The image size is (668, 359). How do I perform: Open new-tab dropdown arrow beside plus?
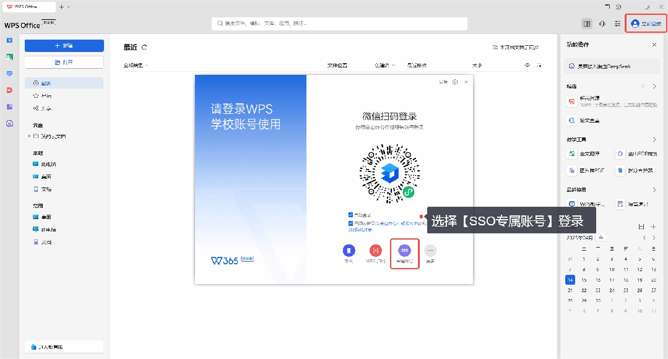[69, 7]
